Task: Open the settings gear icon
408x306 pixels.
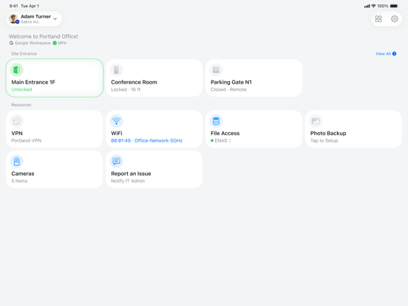Action: click(395, 18)
